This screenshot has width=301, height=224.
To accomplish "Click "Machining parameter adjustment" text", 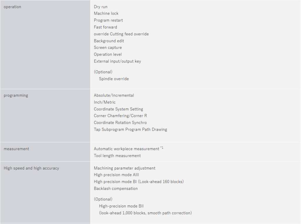I will coord(125,168).
